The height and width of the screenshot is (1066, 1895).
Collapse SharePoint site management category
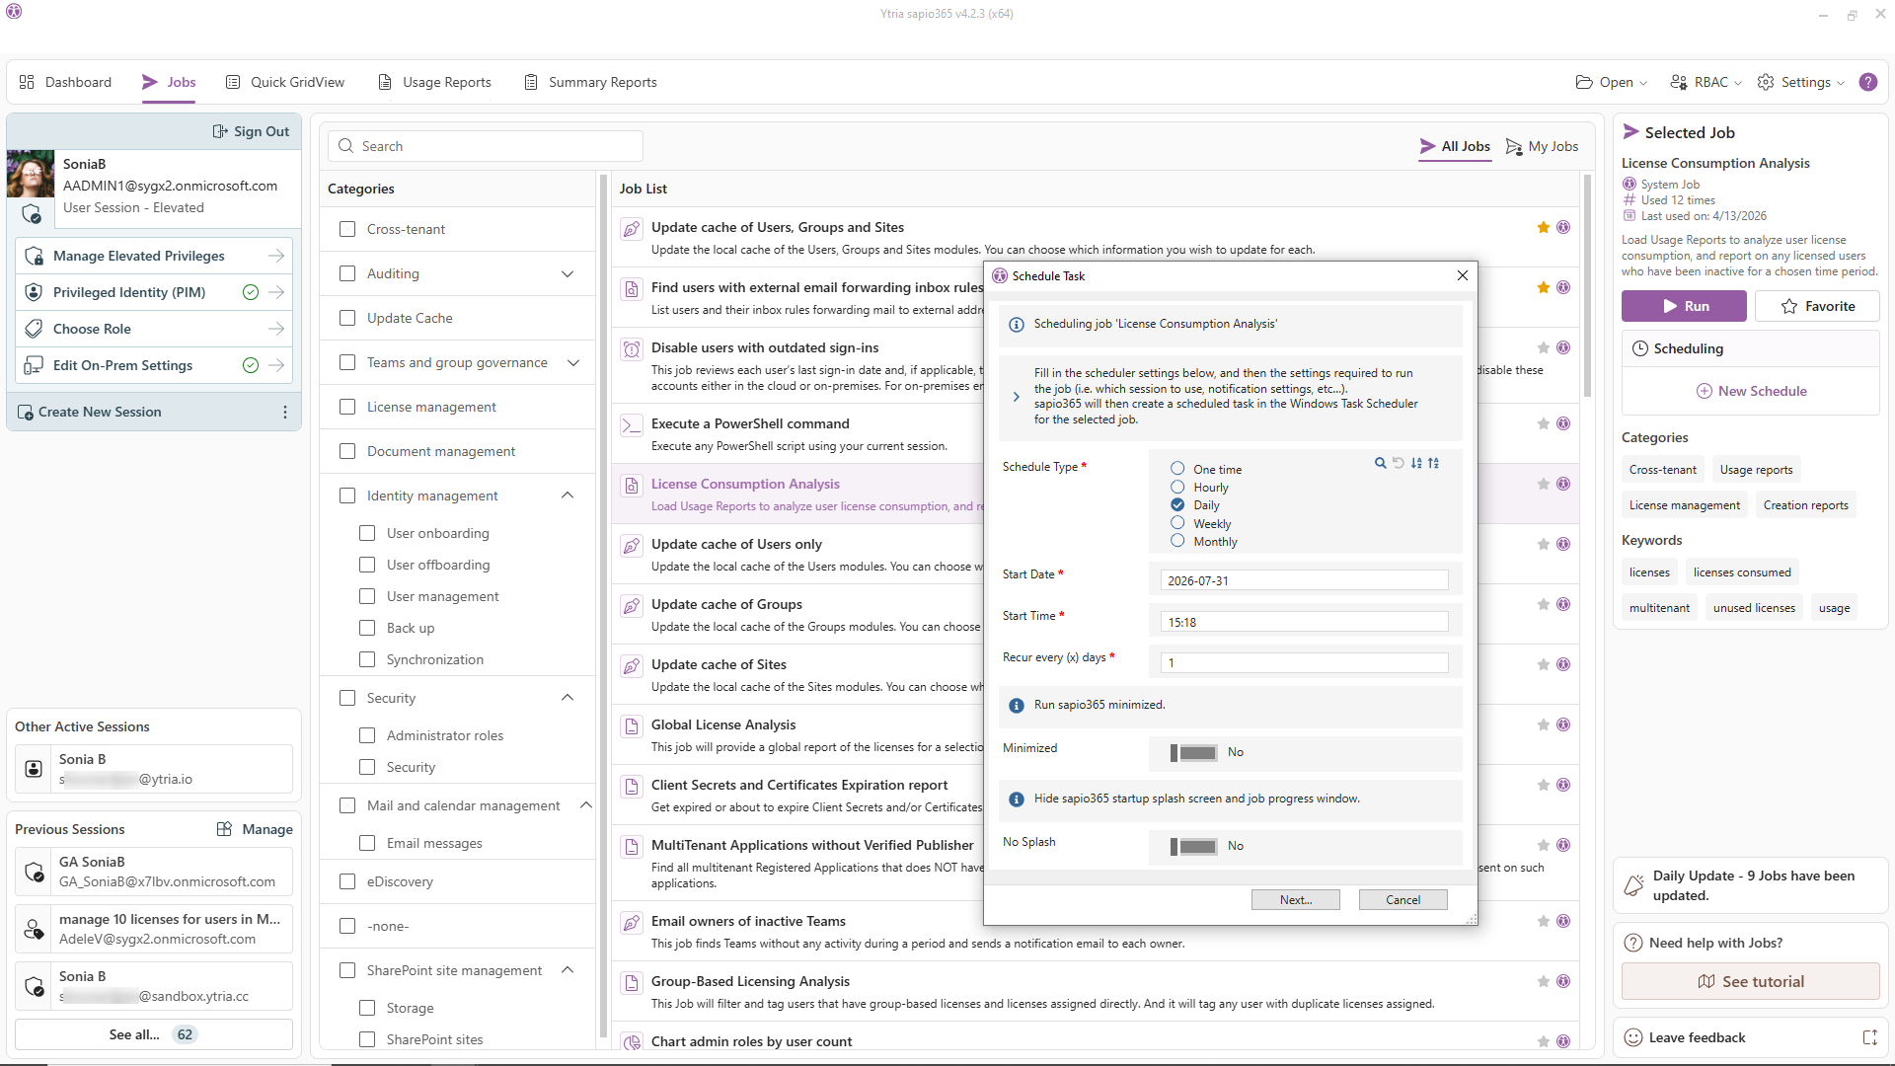568,970
